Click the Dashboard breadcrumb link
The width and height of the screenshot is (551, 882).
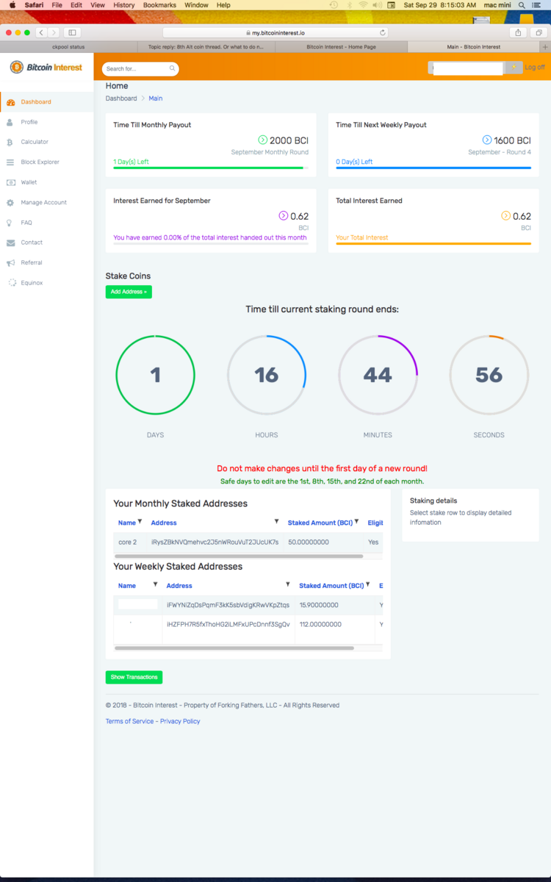[x=121, y=98]
